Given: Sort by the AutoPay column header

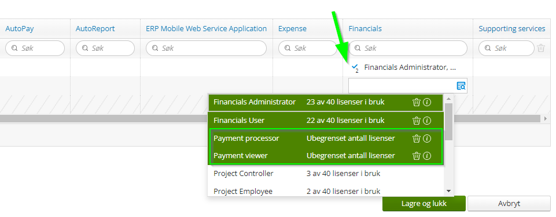Looking at the screenshot, I should [20, 29].
